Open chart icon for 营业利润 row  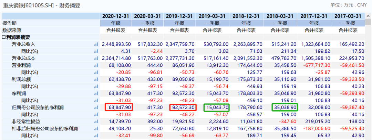(96, 65)
